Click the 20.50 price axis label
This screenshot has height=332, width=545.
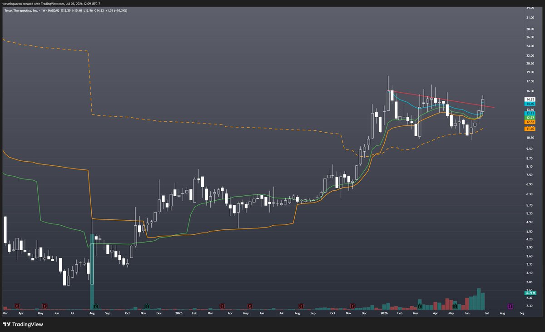point(530,63)
